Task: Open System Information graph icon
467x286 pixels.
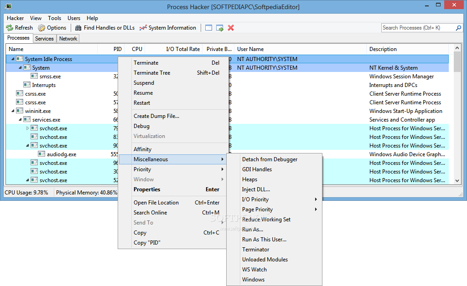Action: 143,28
